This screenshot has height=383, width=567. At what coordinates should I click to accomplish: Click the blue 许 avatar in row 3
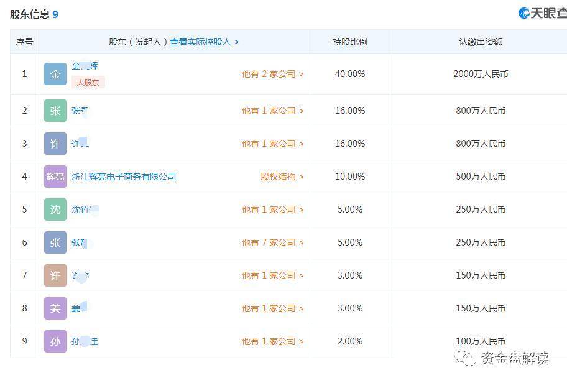(55, 144)
